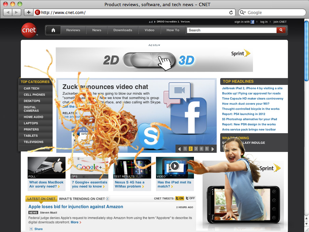Go to carousel slide 3
The height and width of the screenshot is (232, 309).
coord(196,149)
